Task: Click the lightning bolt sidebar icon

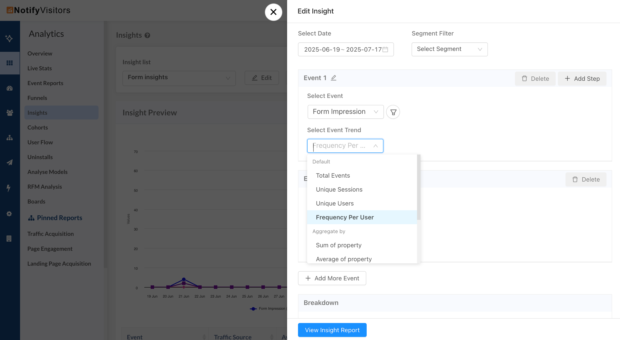Action: pos(9,188)
